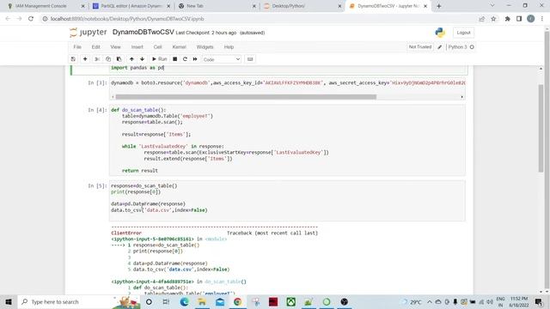The image size is (550, 309).
Task: Click the taskbar search box
Action: (79, 301)
